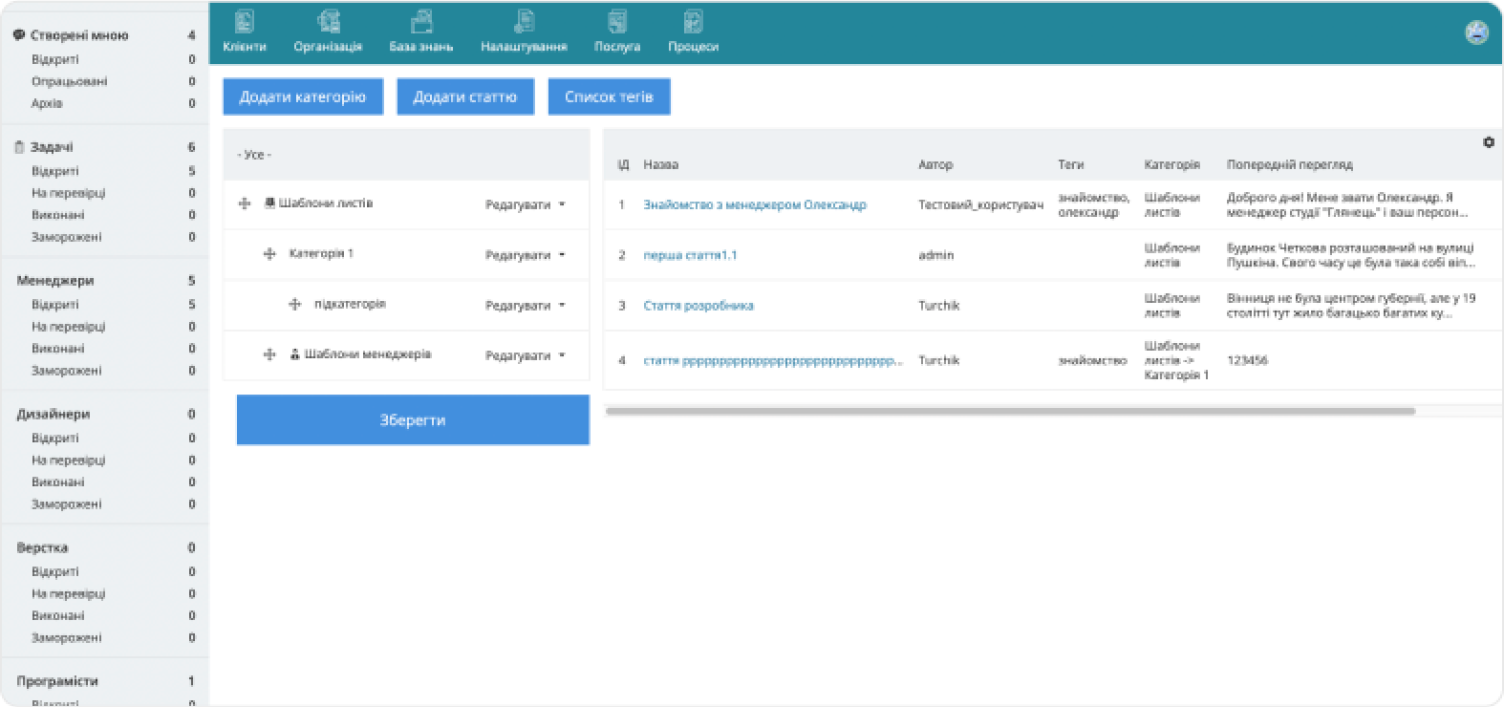Image resolution: width=1504 pixels, height=707 pixels.
Task: Open Редагувати dropdown for Шаблони менеджерів
Action: (x=526, y=355)
